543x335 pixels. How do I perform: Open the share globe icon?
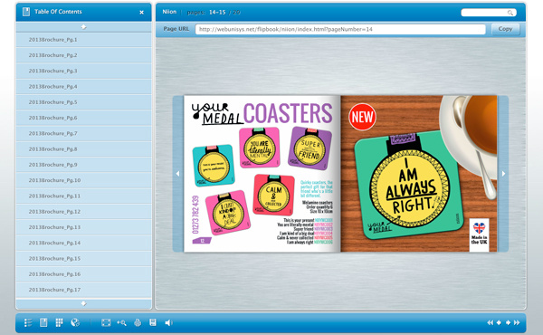pyautogui.click(x=75, y=322)
